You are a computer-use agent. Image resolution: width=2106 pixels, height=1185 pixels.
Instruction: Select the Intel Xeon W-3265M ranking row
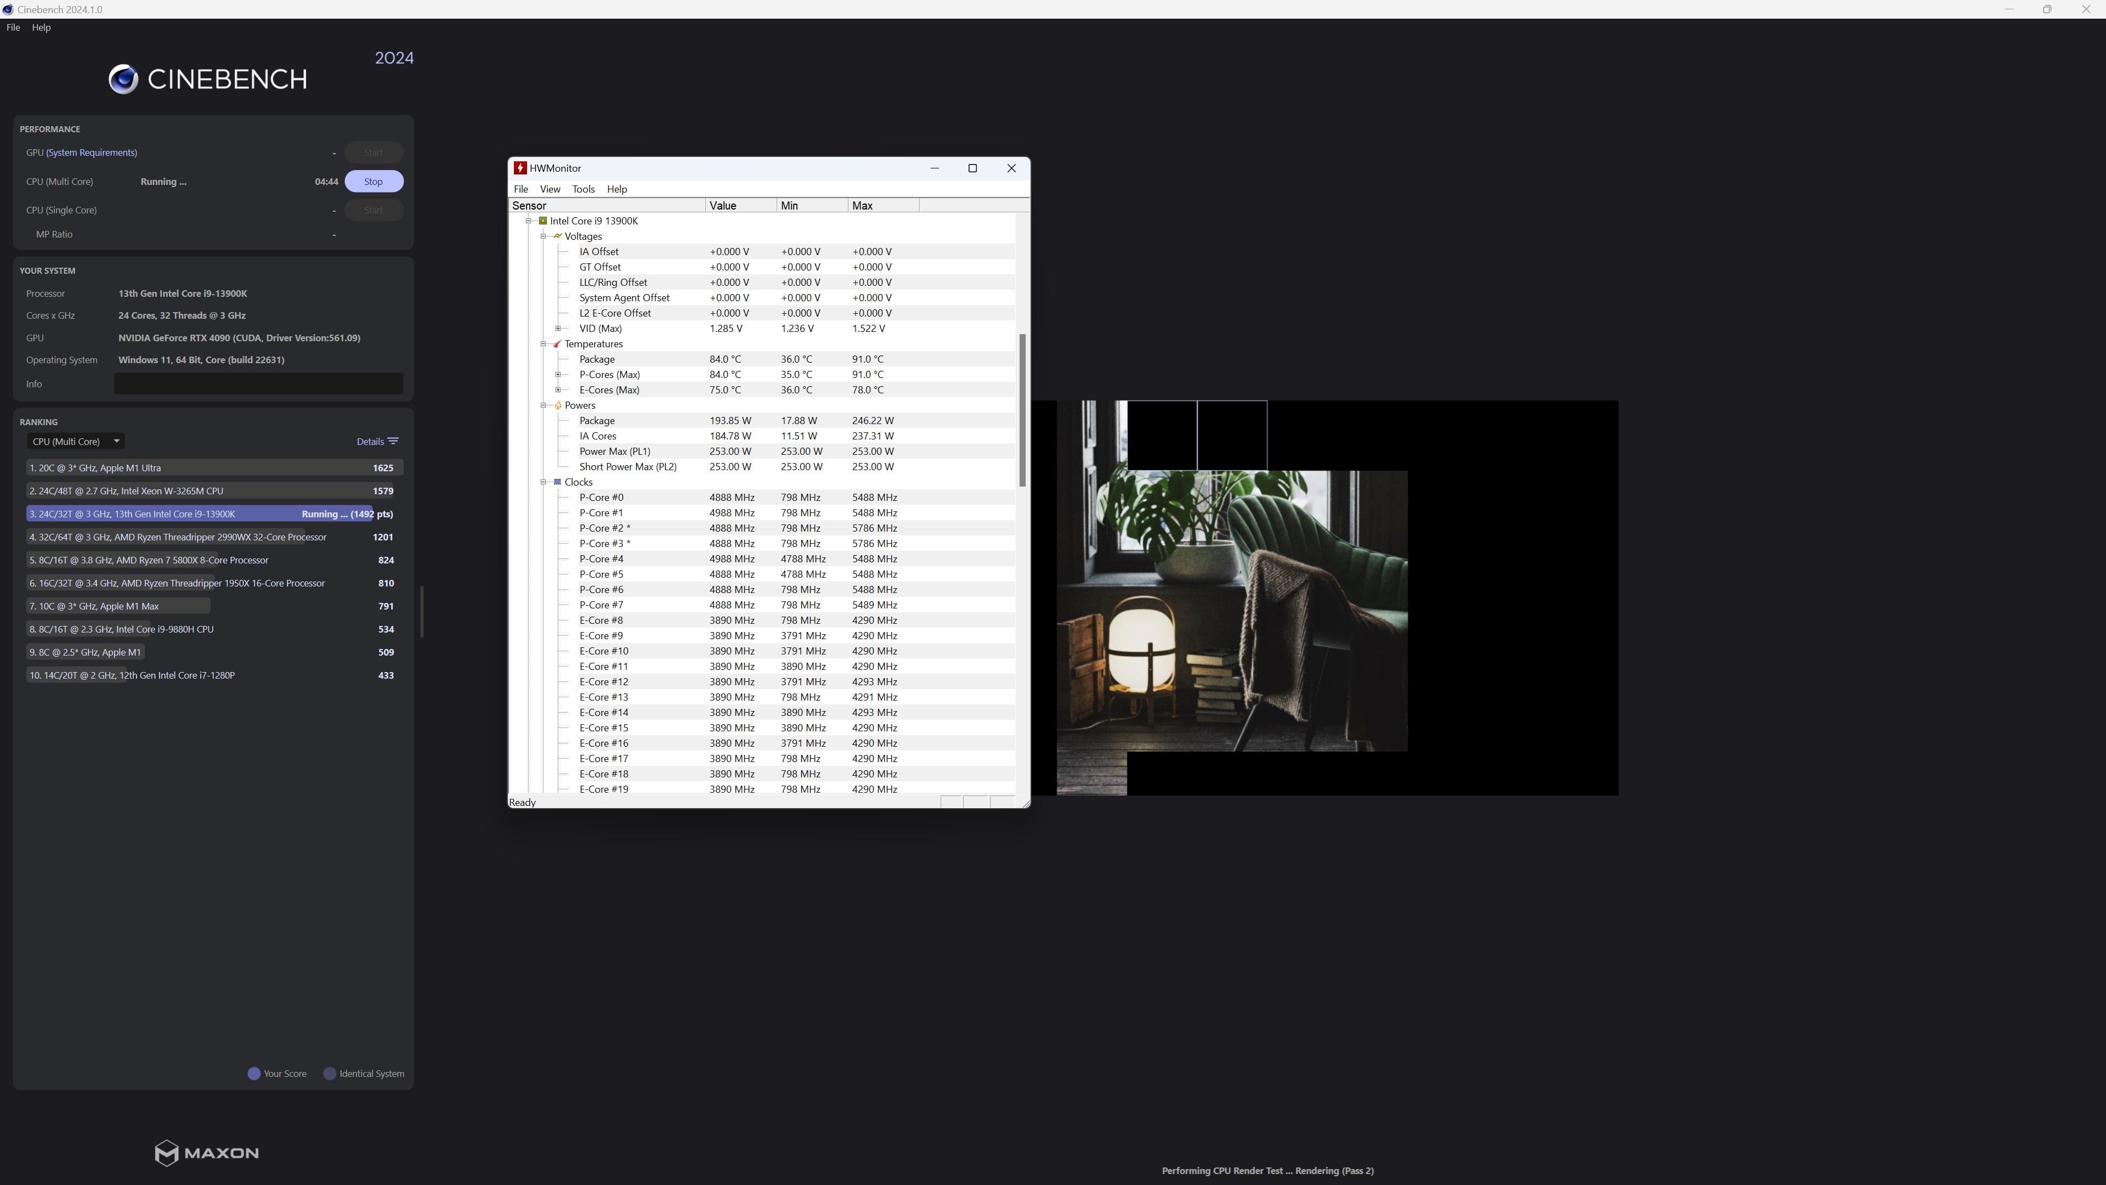214,490
